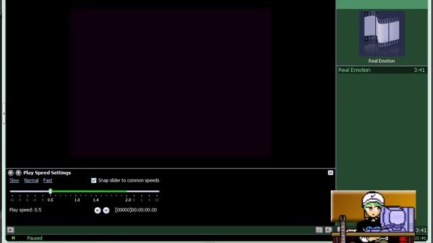Viewport: 433px width, 243px height.
Task: Click the pixel art character overlay image
Action: coord(373,216)
